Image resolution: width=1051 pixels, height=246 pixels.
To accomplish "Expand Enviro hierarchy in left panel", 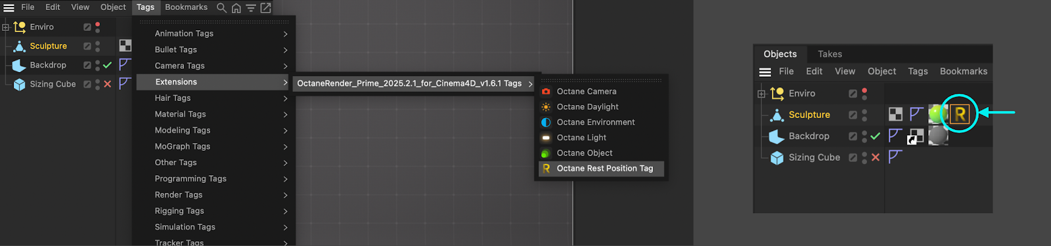I will point(5,27).
